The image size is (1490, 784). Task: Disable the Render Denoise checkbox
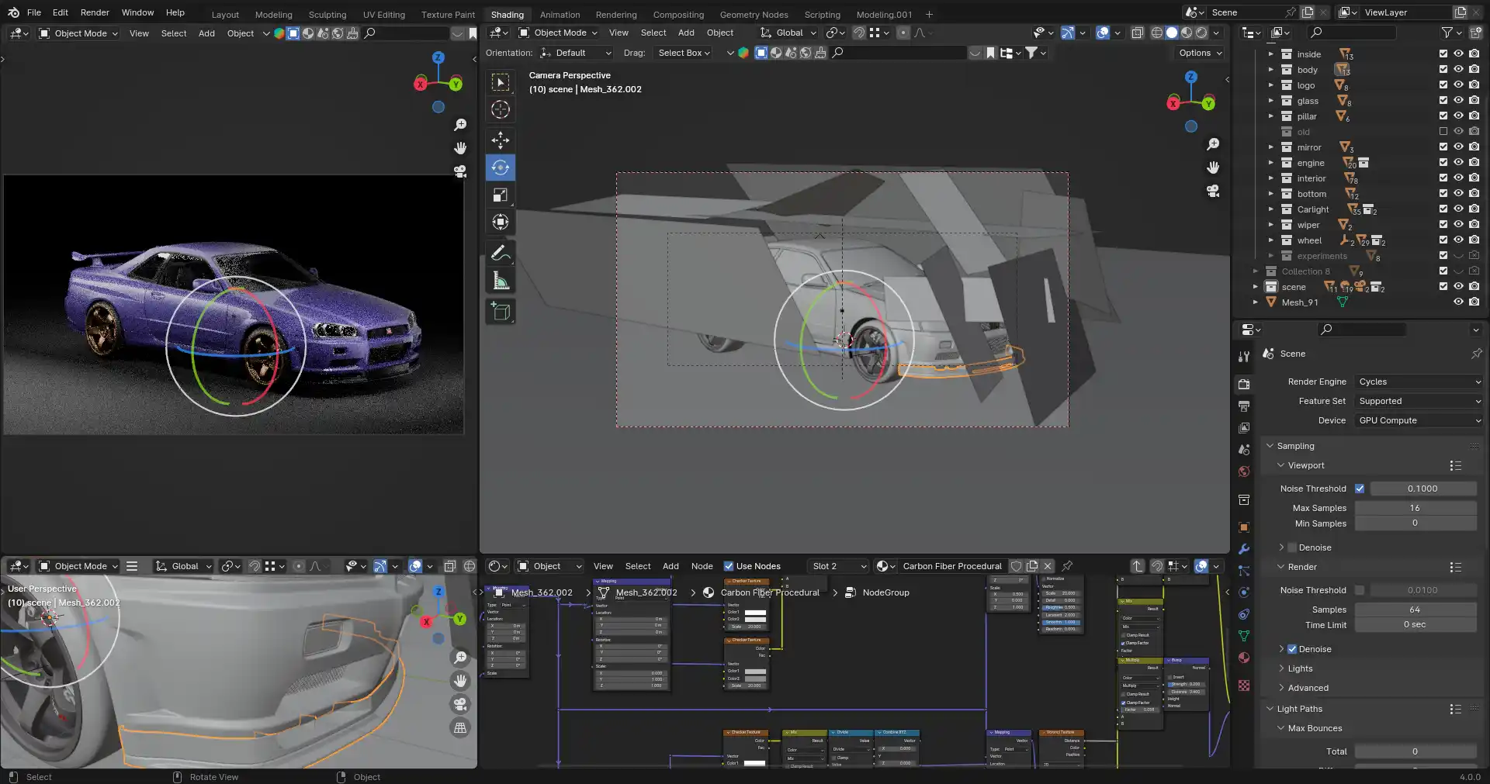(1292, 649)
